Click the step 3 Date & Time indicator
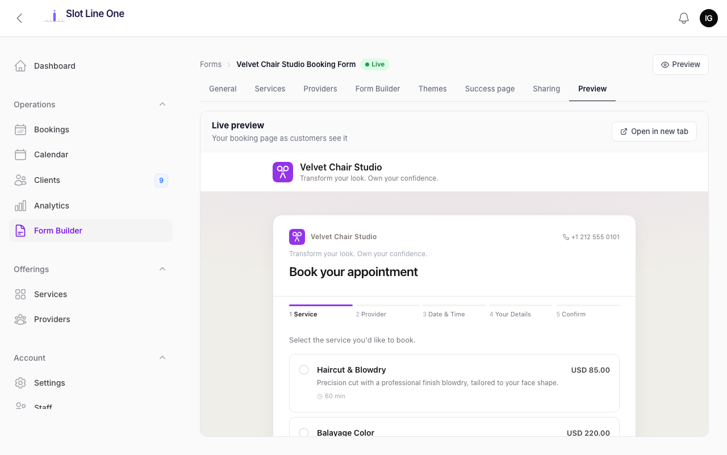This screenshot has width=727, height=455. click(454, 311)
